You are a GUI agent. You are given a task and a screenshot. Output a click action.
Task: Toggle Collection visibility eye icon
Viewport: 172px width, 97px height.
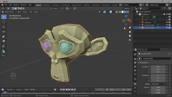point(167,14)
